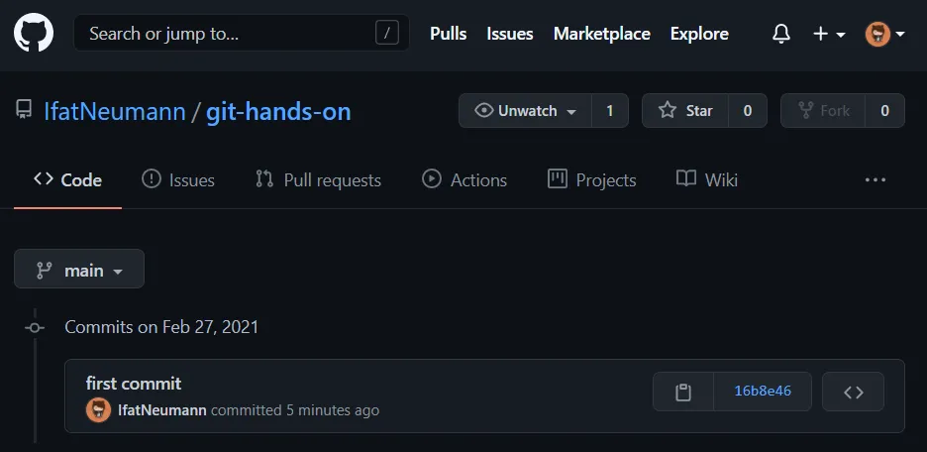Click the slash shortcut key icon
The image size is (927, 452).
pyautogui.click(x=386, y=34)
